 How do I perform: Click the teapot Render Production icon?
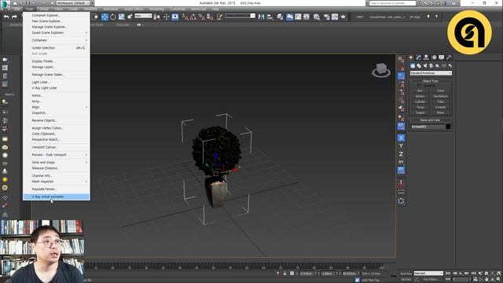[x=343, y=17]
